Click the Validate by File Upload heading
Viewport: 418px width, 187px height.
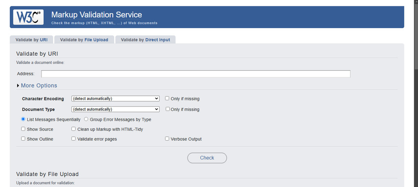click(47, 174)
